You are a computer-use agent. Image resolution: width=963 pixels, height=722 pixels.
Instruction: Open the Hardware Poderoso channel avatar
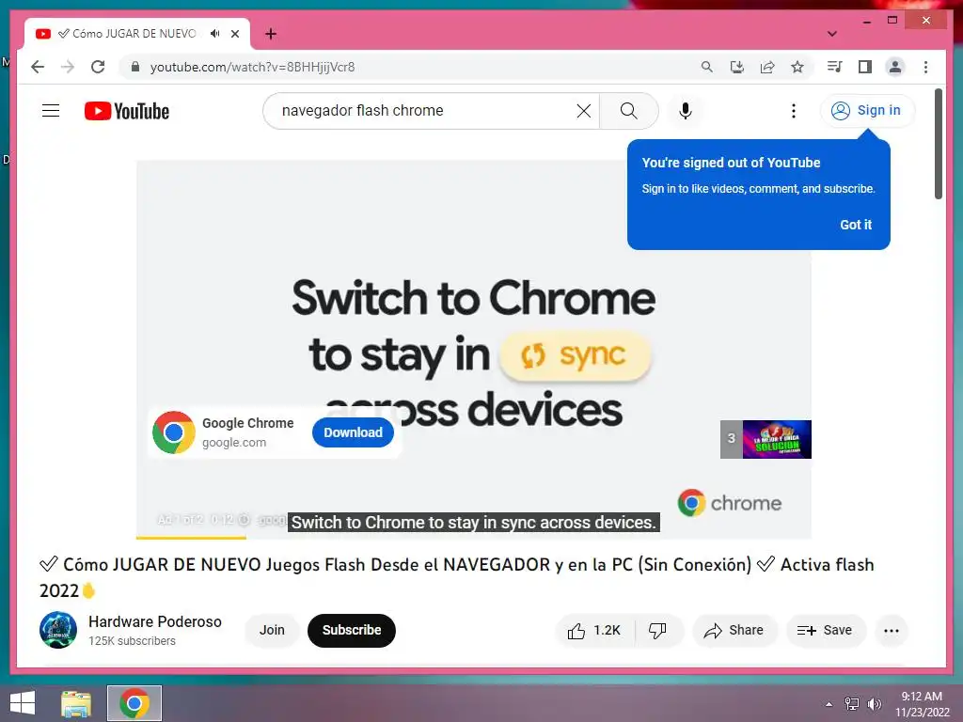[58, 630]
